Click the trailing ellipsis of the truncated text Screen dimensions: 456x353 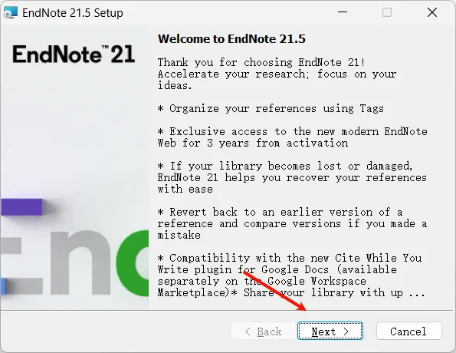[417, 294]
